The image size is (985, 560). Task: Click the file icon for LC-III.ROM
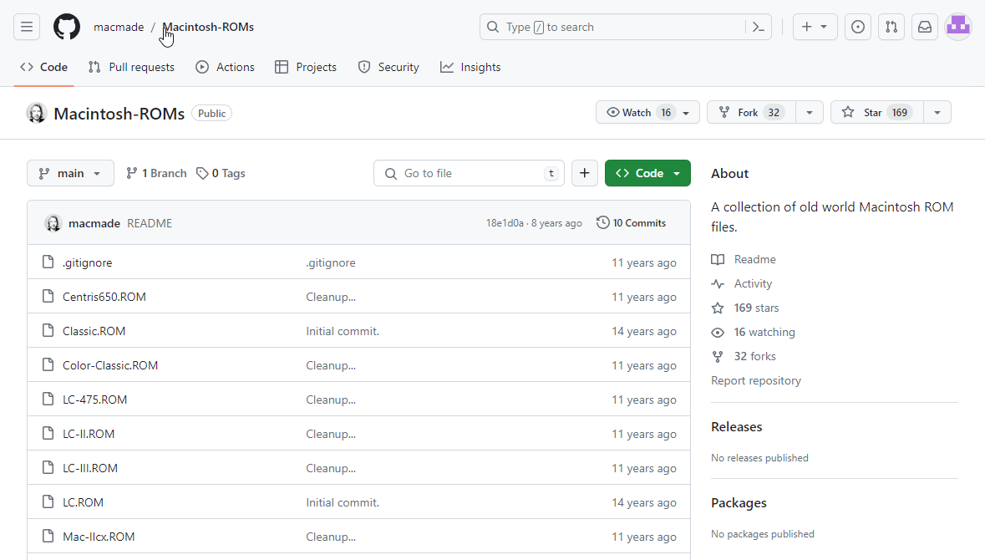point(48,467)
